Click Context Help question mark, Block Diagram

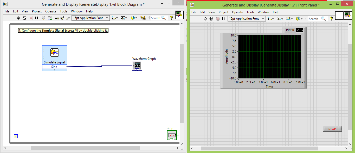171,18
